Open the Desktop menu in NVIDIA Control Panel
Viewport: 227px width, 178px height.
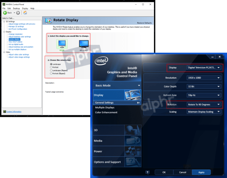pyautogui.click(x=16, y=8)
